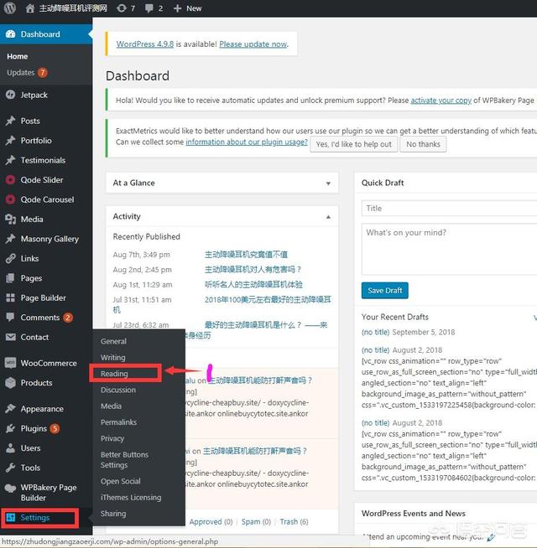The width and height of the screenshot is (537, 548).
Task: Click the Page Builder grid icon
Action: [11, 297]
